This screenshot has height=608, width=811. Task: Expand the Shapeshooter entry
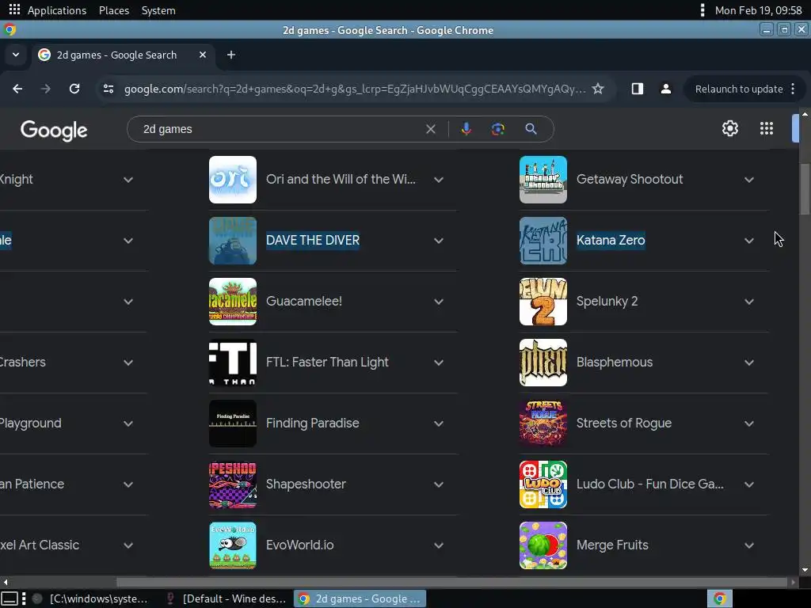(439, 485)
